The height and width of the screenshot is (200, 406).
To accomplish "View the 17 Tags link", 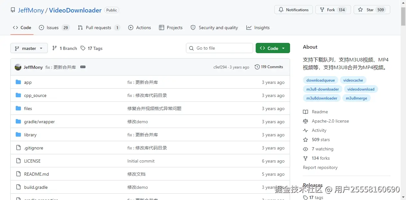I will click(x=92, y=48).
